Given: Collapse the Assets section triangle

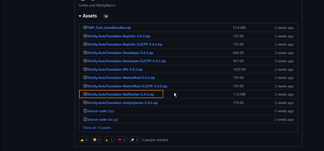Looking at the screenshot, I should [x=80, y=16].
